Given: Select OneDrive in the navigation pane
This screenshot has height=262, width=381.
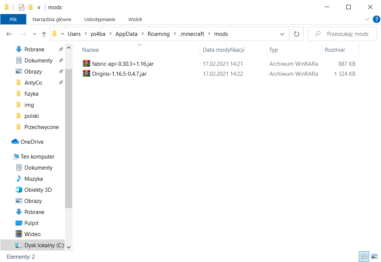Looking at the screenshot, I should pos(32,142).
